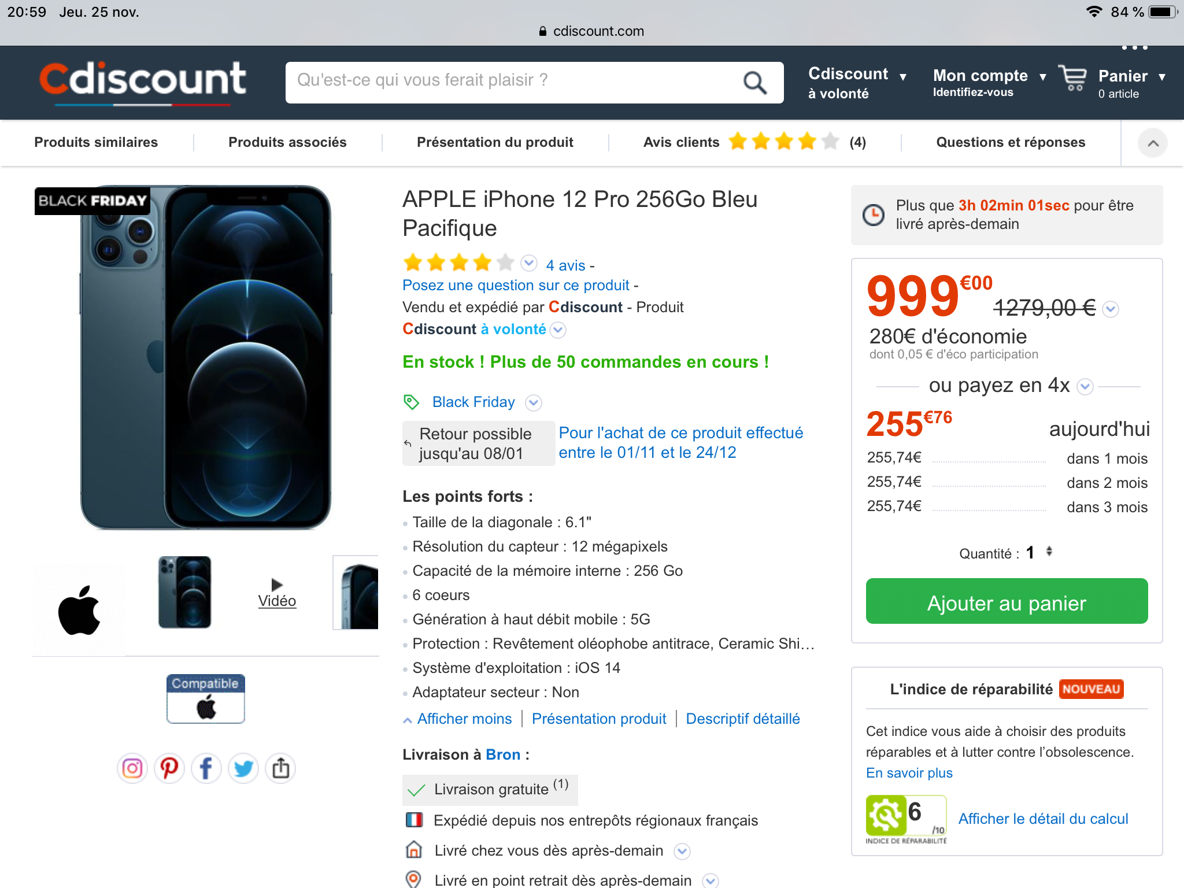Change quantity with the stepper arrows
Image resolution: width=1184 pixels, height=888 pixels.
(x=1049, y=552)
